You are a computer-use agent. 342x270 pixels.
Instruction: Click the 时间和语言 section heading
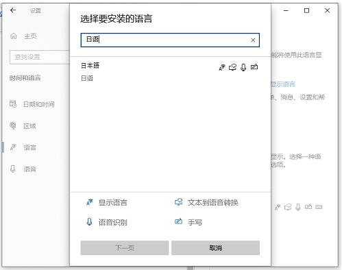pos(25,78)
